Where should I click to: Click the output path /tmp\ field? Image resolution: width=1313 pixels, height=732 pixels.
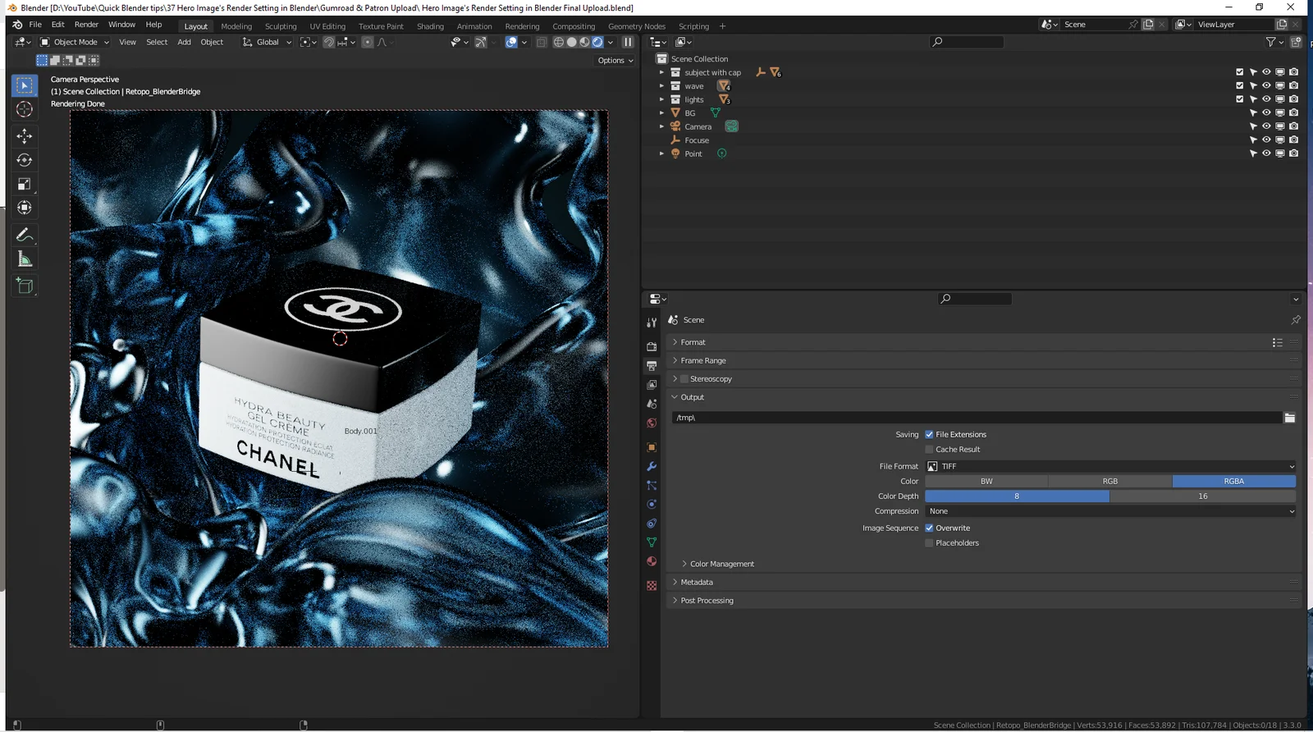pyautogui.click(x=977, y=418)
